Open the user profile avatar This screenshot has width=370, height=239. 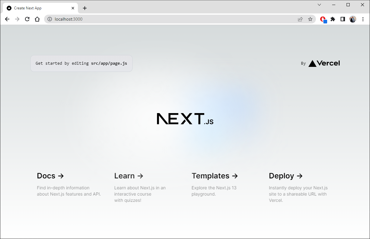click(x=353, y=19)
